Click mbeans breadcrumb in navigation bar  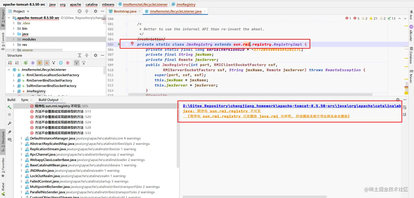[x=108, y=4]
